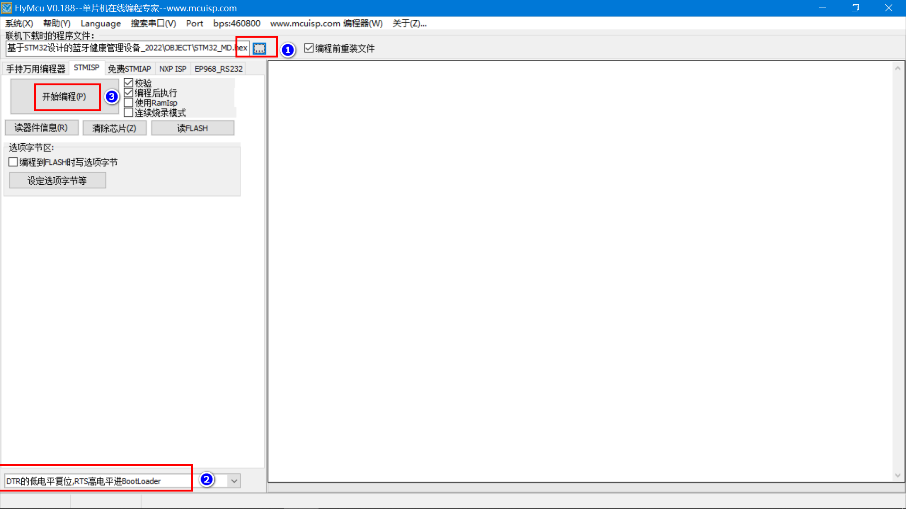Uncheck 编程前重装文件 reload-file option

tap(309, 48)
